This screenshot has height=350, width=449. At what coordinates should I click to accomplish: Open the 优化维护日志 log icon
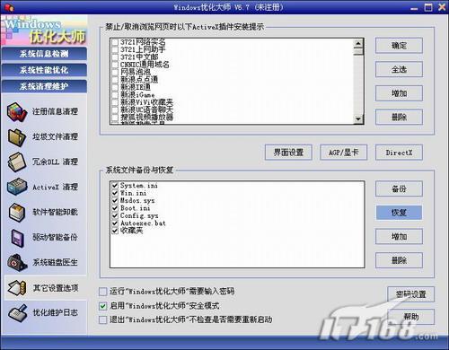pyautogui.click(x=17, y=313)
